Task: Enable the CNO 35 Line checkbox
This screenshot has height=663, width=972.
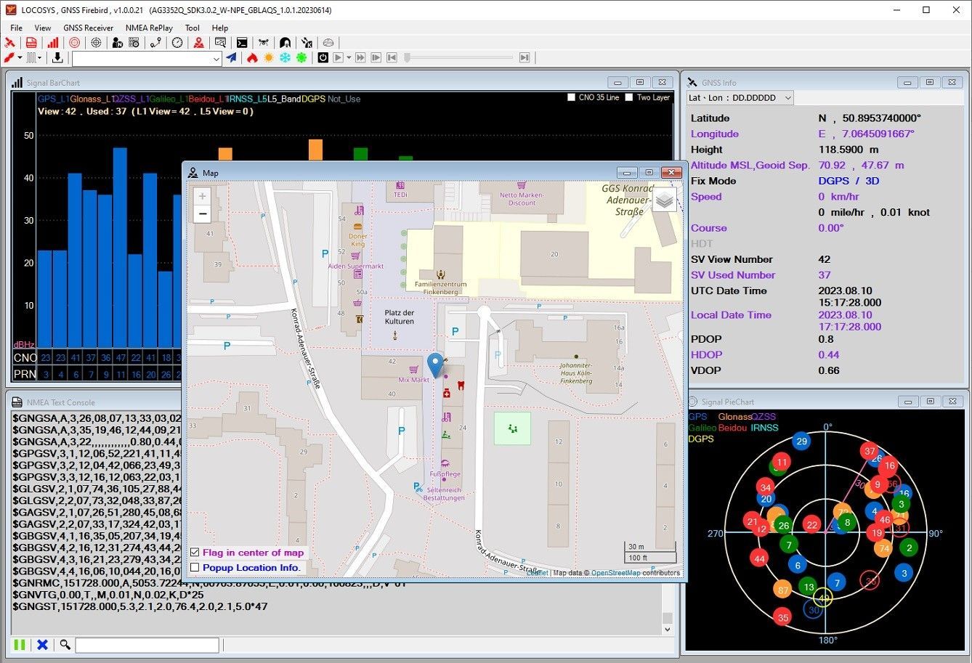Action: pyautogui.click(x=572, y=97)
